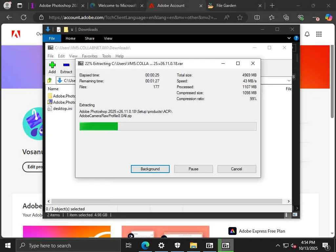The width and height of the screenshot is (336, 252).
Task: Send extraction to Background
Action: pyautogui.click(x=150, y=169)
